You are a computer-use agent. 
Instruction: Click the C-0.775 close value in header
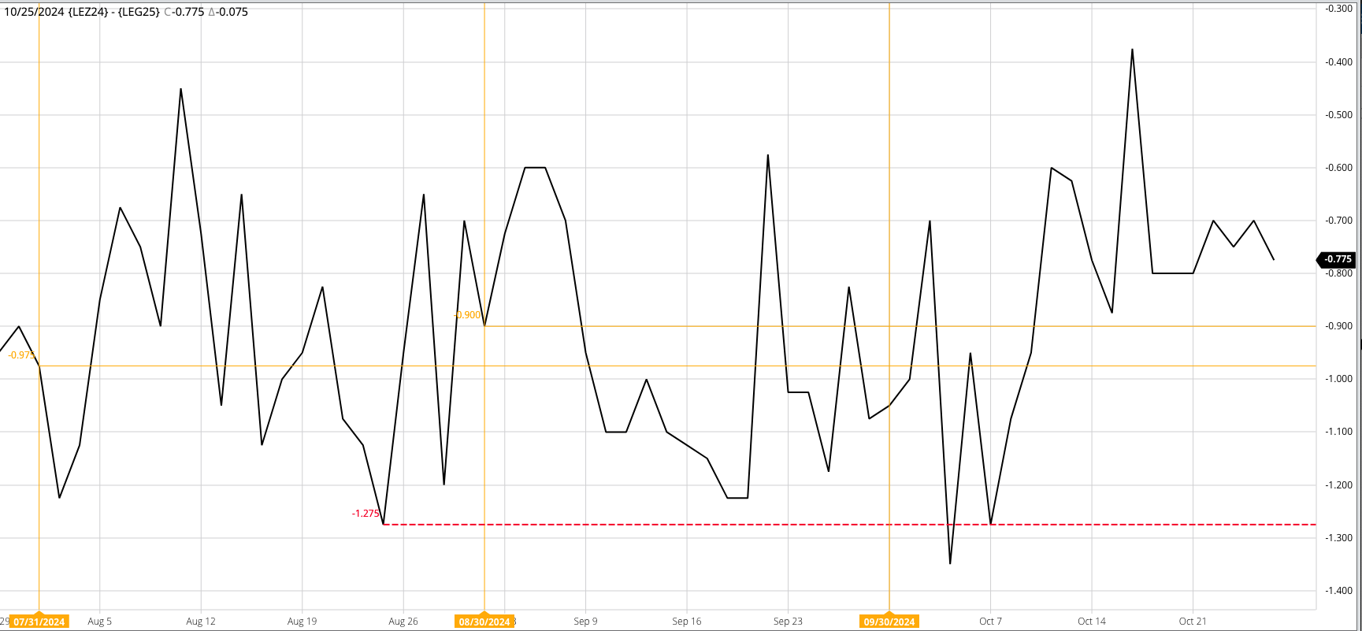(x=184, y=12)
